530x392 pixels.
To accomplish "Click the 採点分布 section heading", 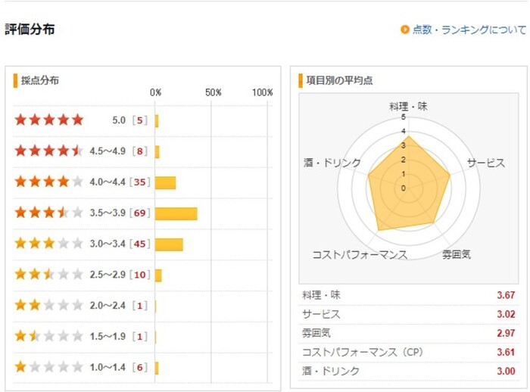I will tap(40, 80).
